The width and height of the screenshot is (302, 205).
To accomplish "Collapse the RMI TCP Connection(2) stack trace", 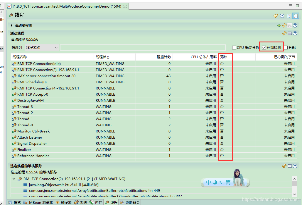I will click(14, 179).
